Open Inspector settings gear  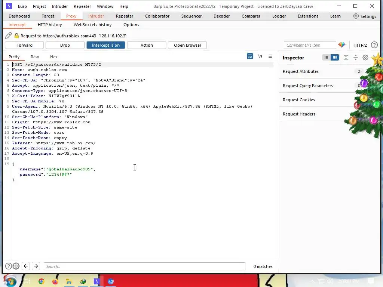pyautogui.click(x=365, y=57)
